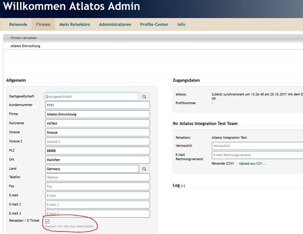Click the Kurzname field with AtlTest
This screenshot has height=234, width=303.
97,123
